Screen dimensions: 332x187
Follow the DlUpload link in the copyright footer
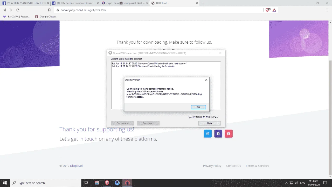click(x=76, y=166)
